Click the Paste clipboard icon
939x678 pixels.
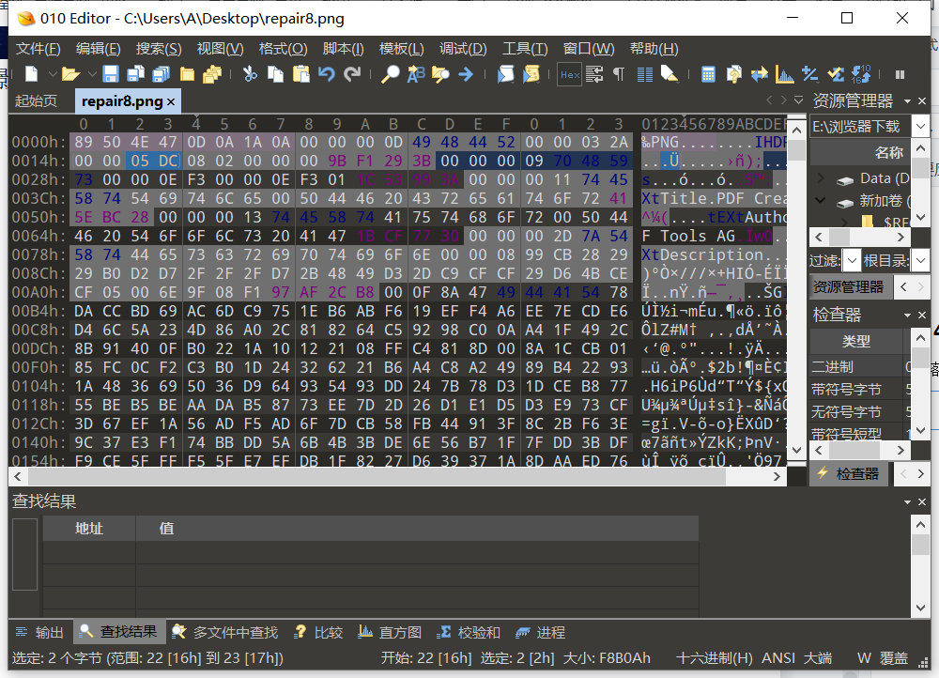(301, 74)
